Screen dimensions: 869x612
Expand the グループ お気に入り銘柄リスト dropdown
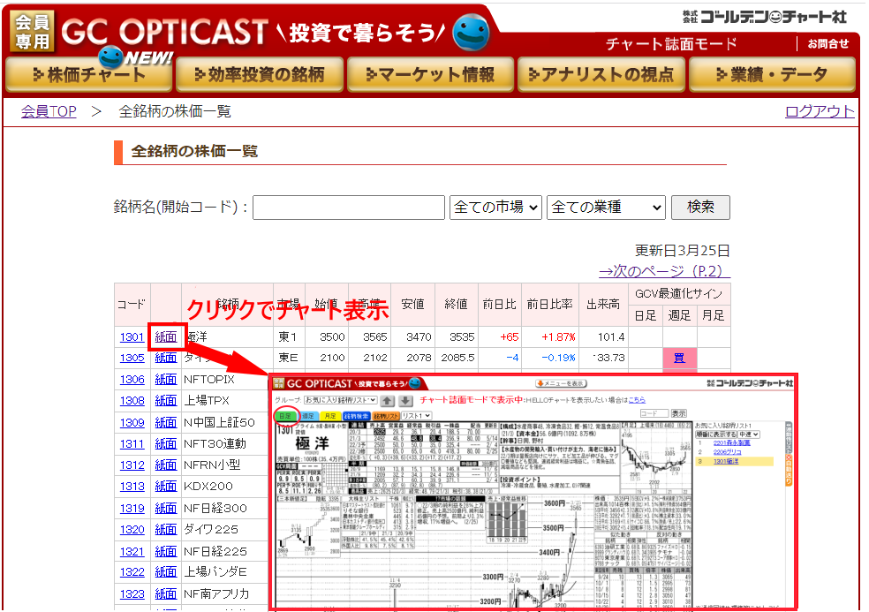pos(340,400)
